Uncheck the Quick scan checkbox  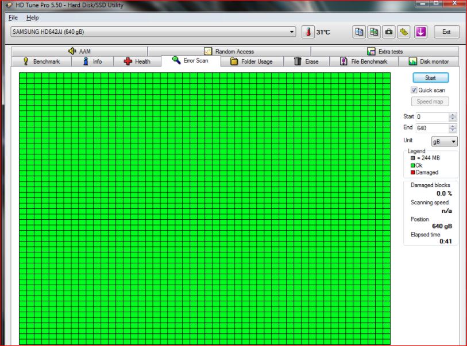pos(414,90)
